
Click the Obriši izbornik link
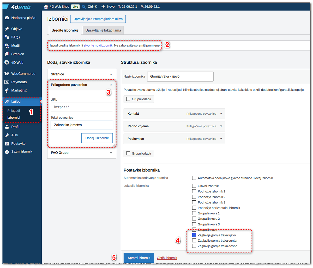[x=167, y=258]
